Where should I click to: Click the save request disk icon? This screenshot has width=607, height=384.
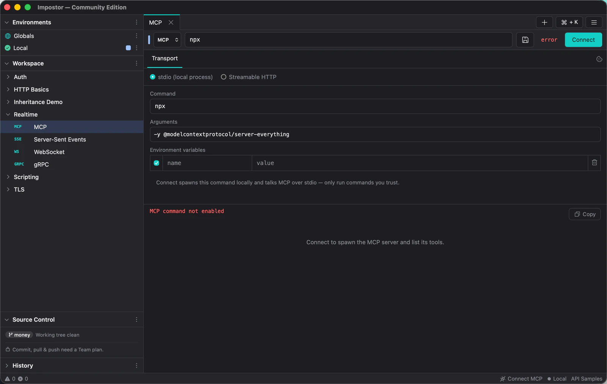click(525, 40)
